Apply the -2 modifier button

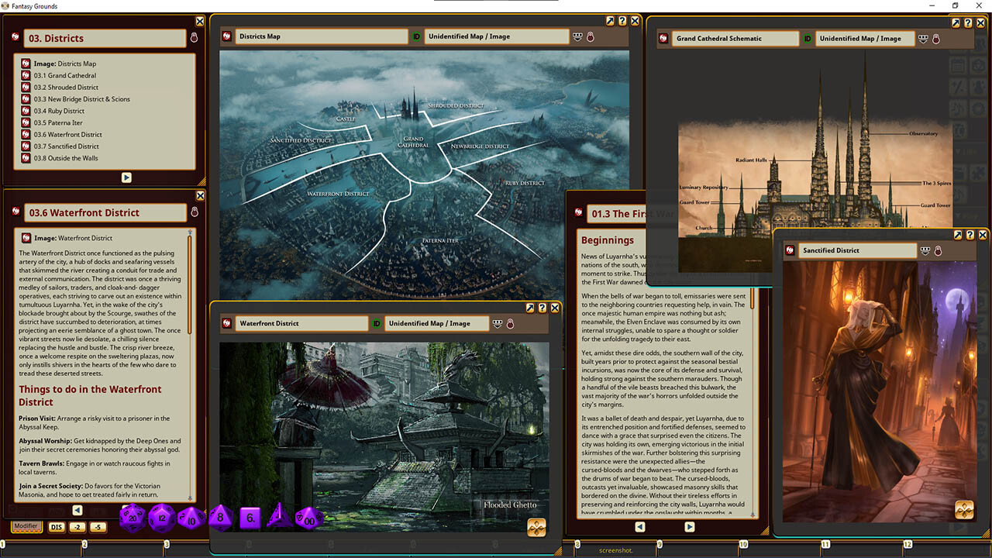(77, 527)
